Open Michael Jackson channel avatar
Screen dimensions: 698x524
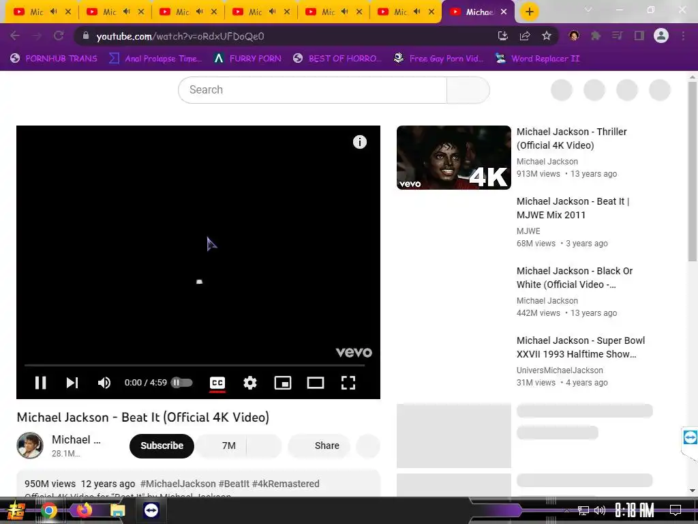pos(30,446)
